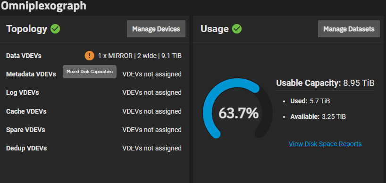
Task: Select the Data VDEVs row label
Action: (24, 56)
